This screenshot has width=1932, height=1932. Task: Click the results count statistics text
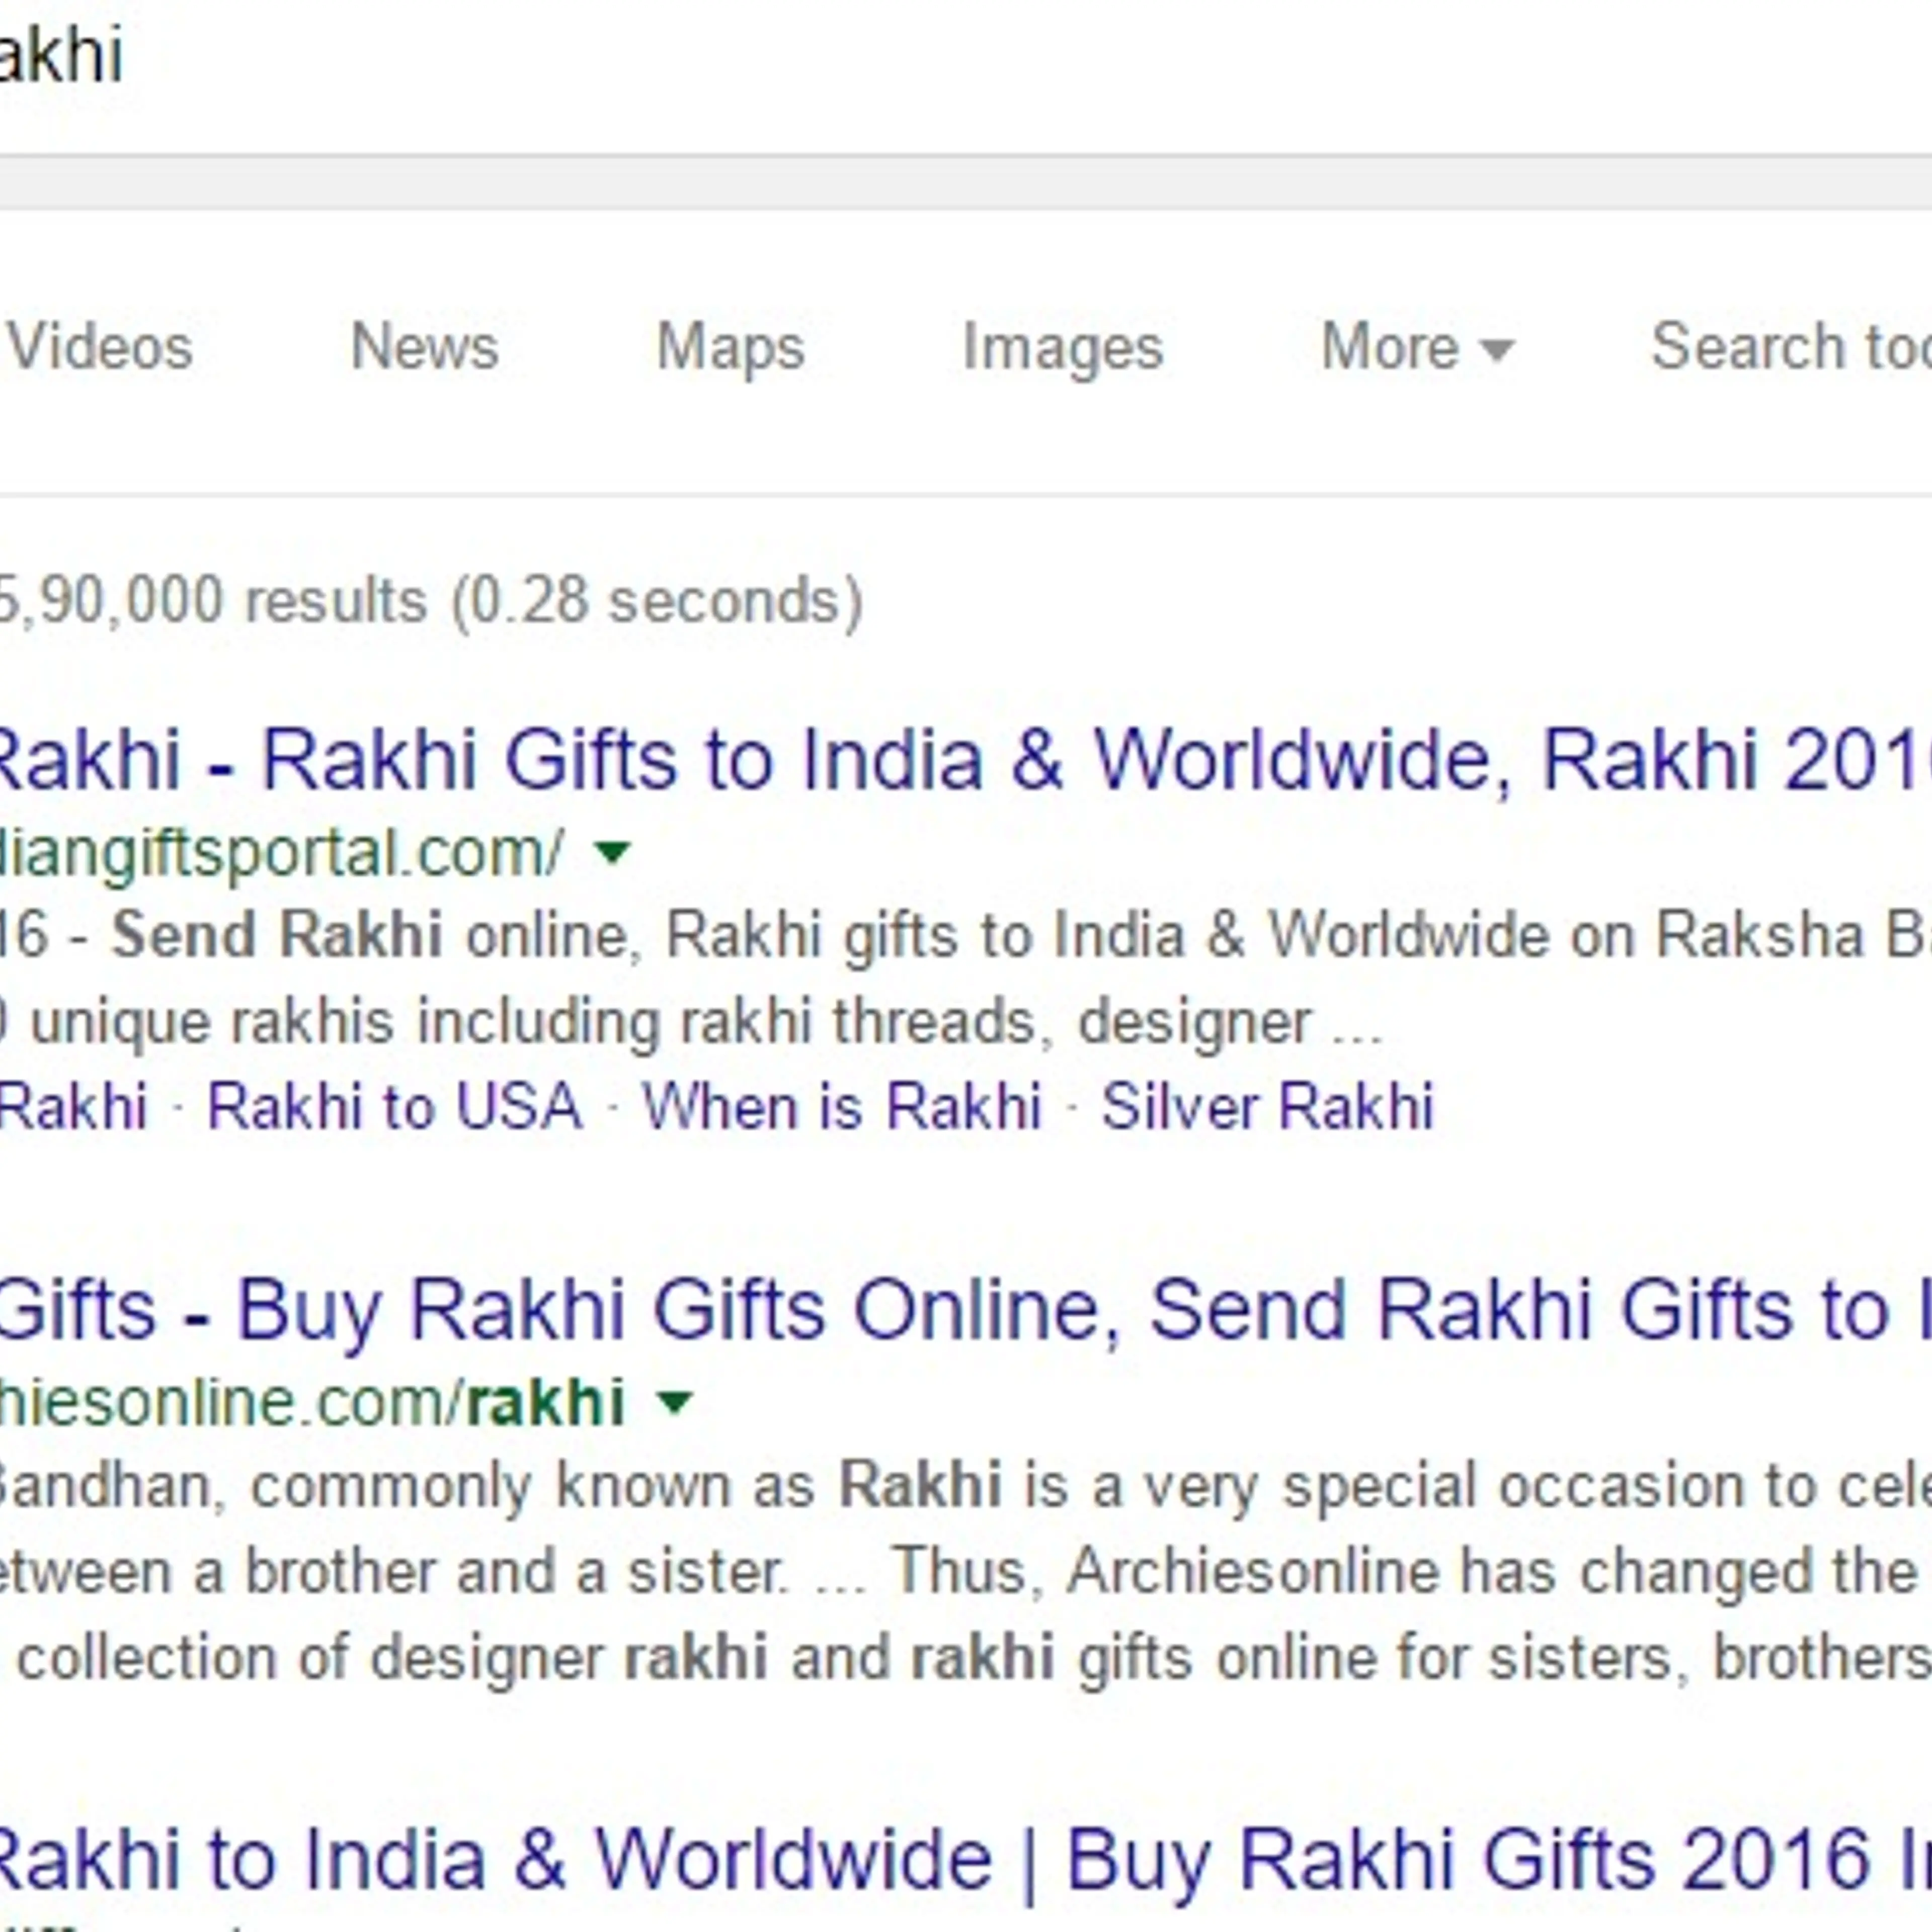tap(430, 601)
